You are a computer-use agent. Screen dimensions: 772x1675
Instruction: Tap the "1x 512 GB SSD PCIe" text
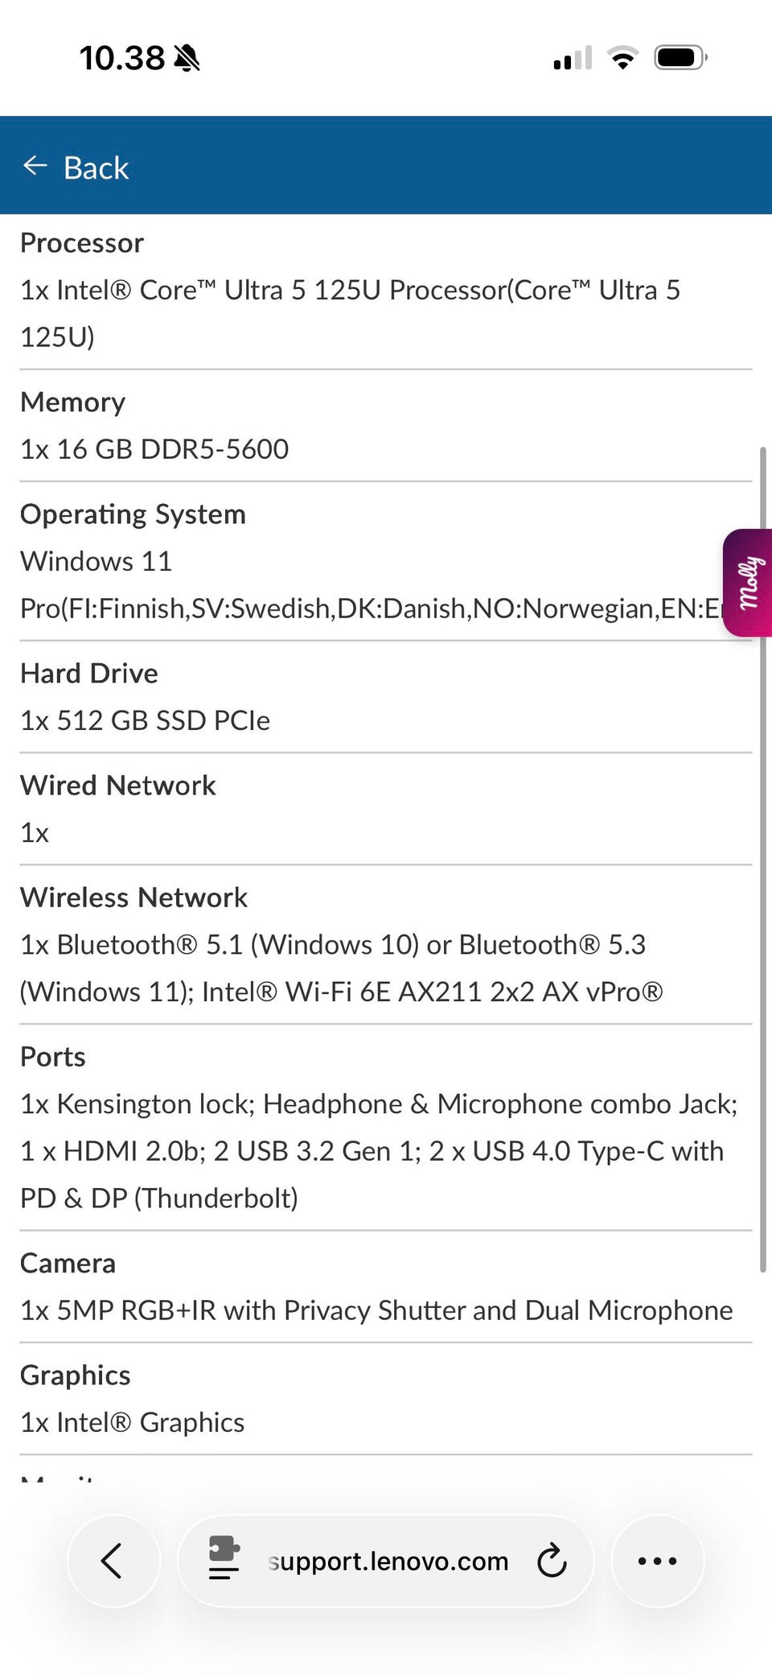[x=145, y=720]
